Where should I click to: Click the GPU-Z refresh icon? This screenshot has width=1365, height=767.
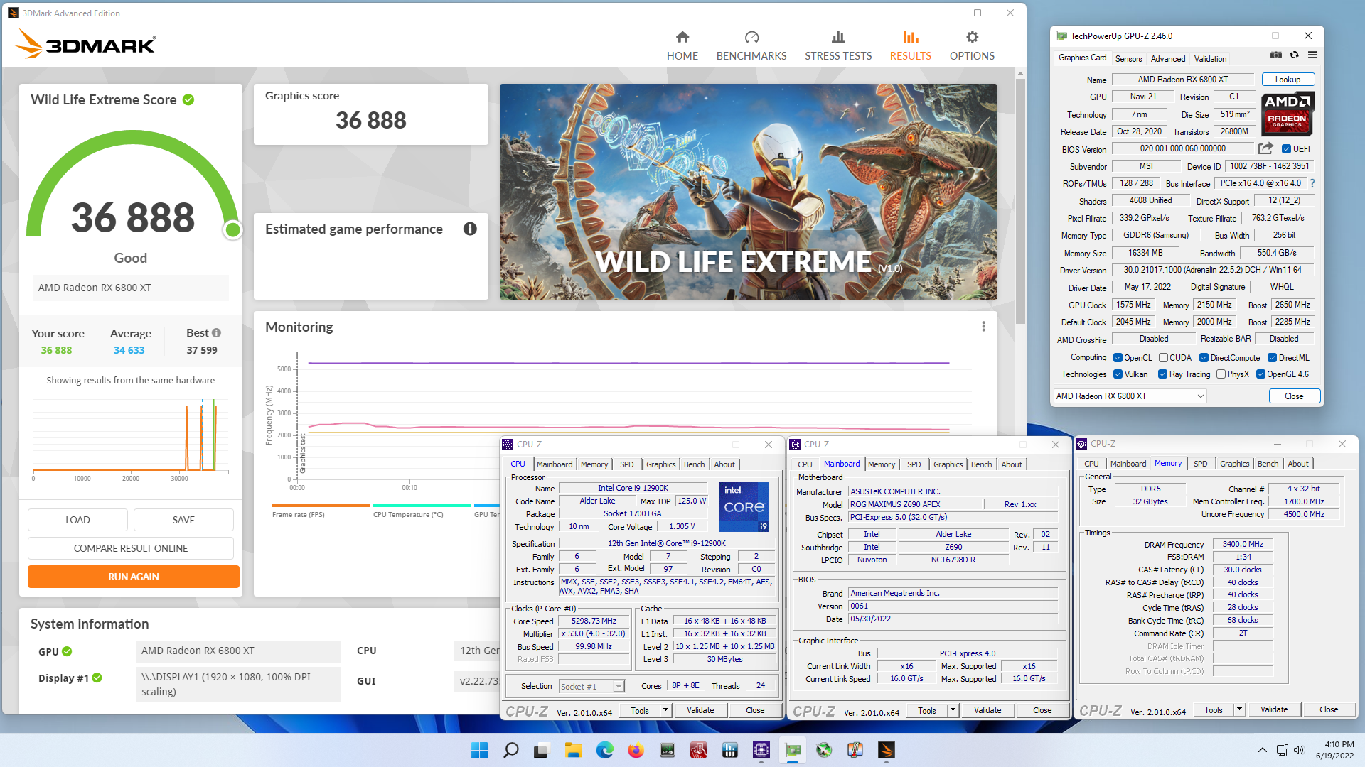(x=1295, y=55)
